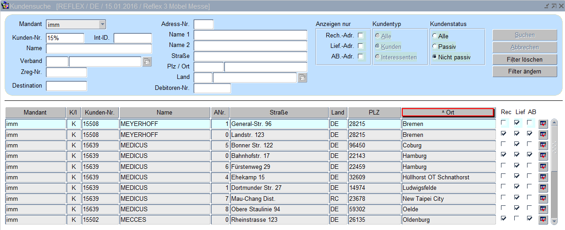Click detail icon for MECCES Oldenburg row
Image resolution: width=565 pixels, height=230 pixels.
543,220
